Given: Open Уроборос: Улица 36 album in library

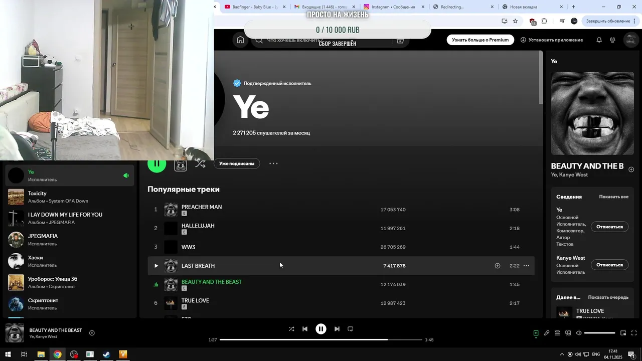Looking at the screenshot, I should click(x=70, y=282).
